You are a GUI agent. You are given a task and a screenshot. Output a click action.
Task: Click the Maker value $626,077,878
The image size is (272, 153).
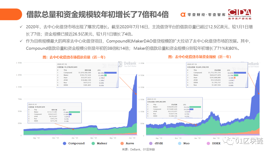click(215, 75)
